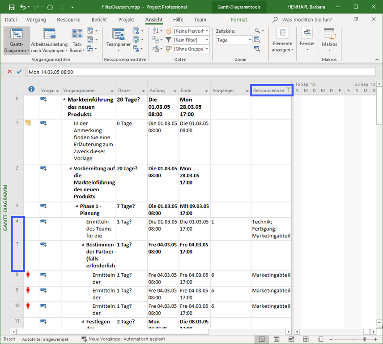Save the project with the disk icon
Image resolution: width=383 pixels, height=344 pixels.
tap(12, 7)
